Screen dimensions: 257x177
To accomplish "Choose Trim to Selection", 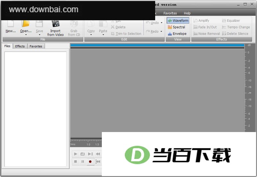I will (126, 34).
